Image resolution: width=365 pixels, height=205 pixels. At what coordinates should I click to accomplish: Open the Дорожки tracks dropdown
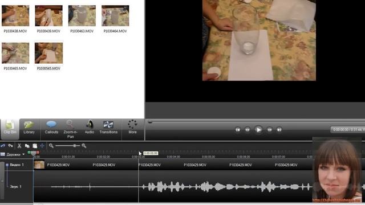15,154
